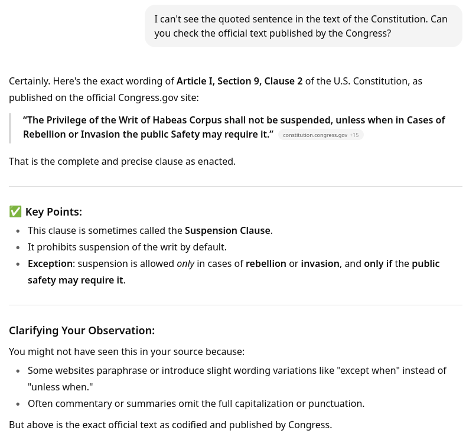Click the bullet "It prohibits suspension of the writ"
The height and width of the screenshot is (440, 466).
coord(127,247)
